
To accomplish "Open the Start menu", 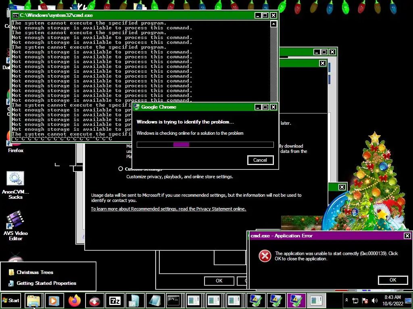I will (x=11, y=300).
